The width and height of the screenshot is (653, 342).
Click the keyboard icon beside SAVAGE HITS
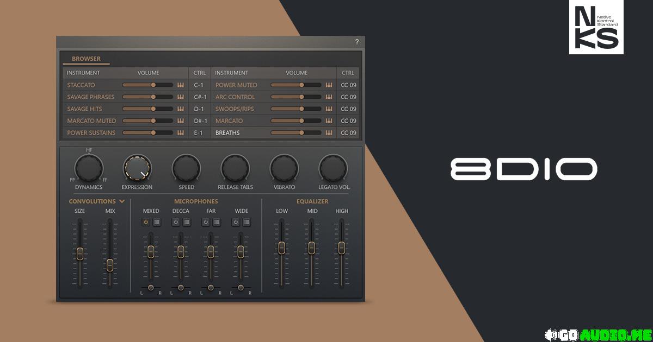click(x=181, y=109)
